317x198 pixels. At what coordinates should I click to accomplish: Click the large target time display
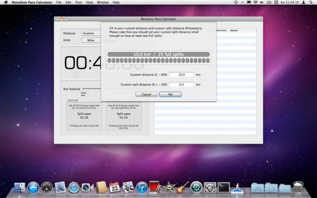pos(82,63)
